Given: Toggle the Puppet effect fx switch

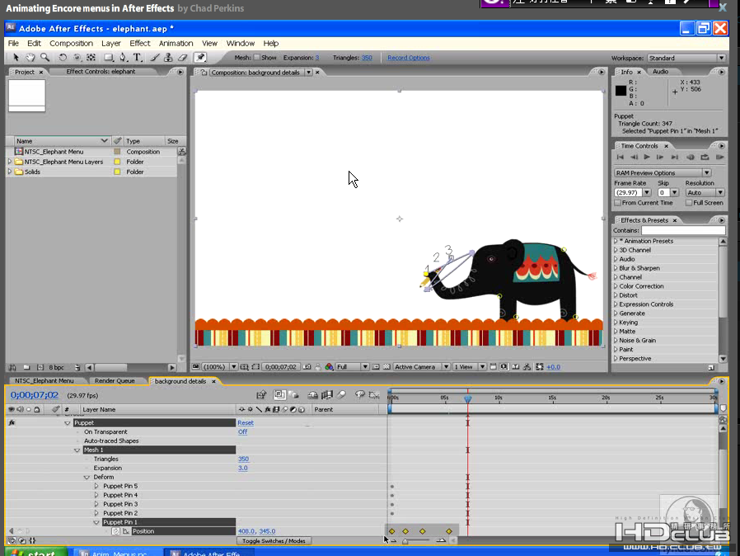Looking at the screenshot, I should (12, 423).
